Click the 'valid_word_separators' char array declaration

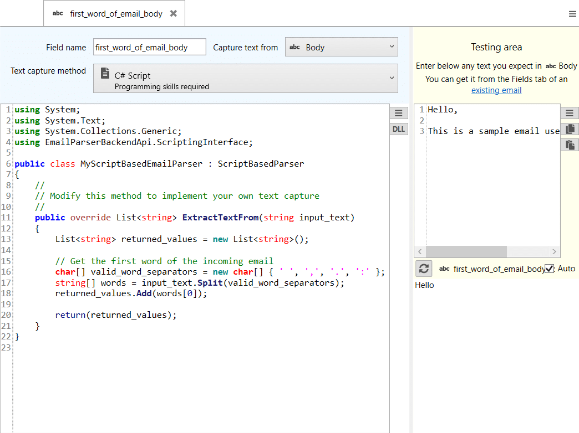click(220, 272)
